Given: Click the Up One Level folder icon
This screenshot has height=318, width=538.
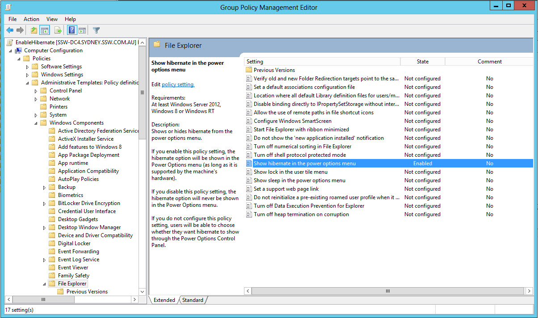Looking at the screenshot, I should click(x=34, y=30).
